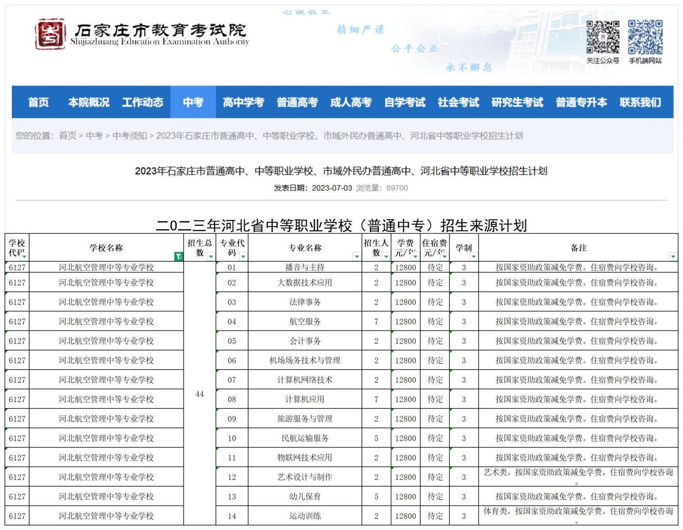The height and width of the screenshot is (530, 683).
Task: Click 联系我们 in the navigation bar
Action: (640, 103)
